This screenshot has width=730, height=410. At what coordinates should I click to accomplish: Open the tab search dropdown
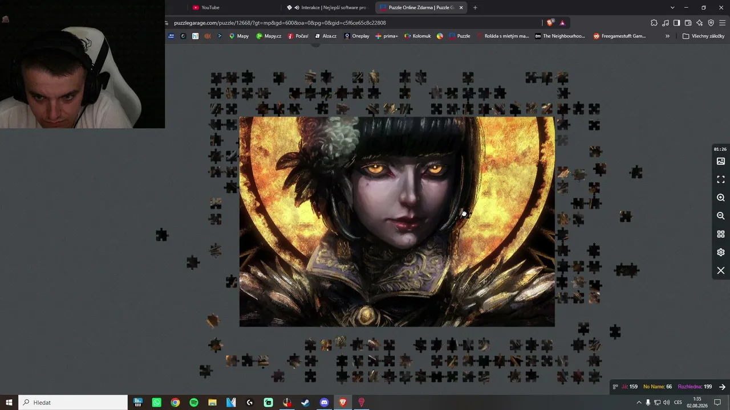(x=672, y=7)
